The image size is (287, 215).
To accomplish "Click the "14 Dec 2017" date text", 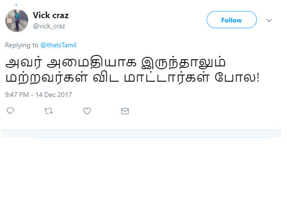I will (x=53, y=95).
